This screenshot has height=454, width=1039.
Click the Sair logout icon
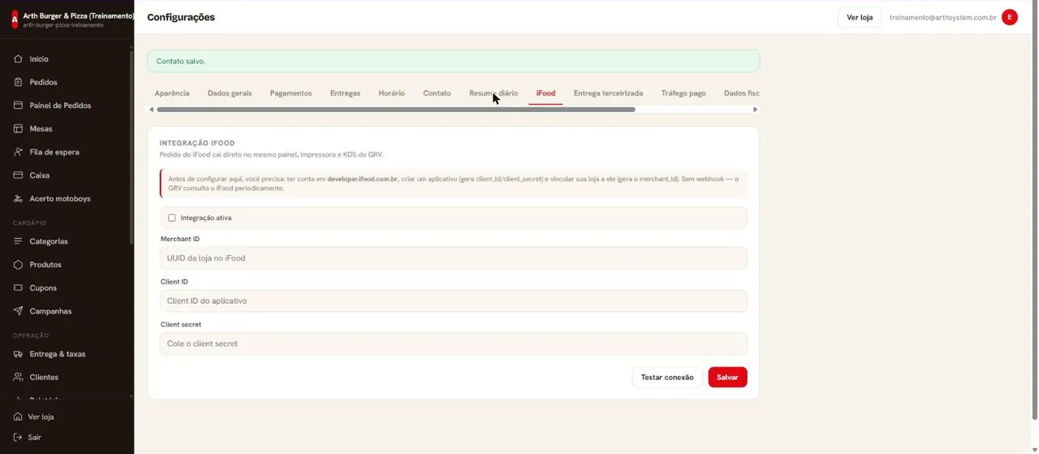(18, 437)
